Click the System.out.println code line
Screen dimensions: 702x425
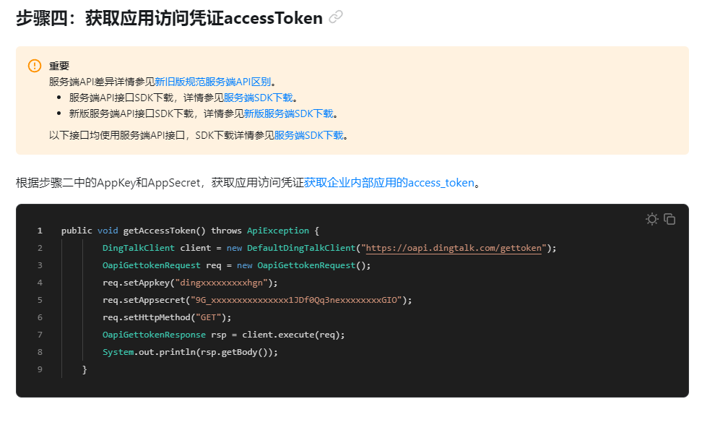coord(190,352)
